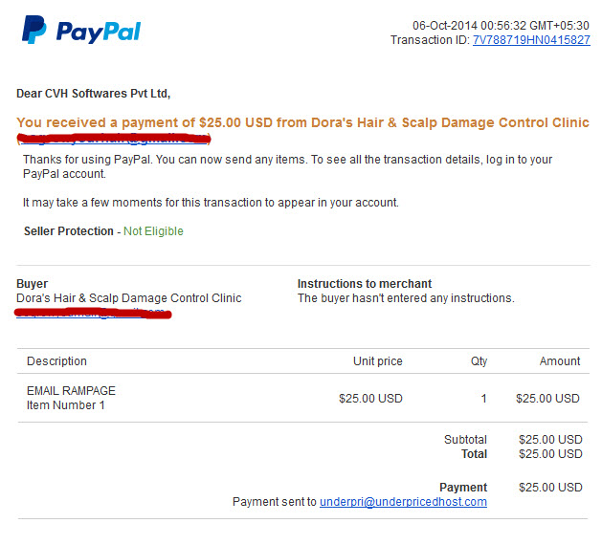The image size is (602, 545).
Task: Click the bold 'Payment' label
Action: click(x=463, y=488)
